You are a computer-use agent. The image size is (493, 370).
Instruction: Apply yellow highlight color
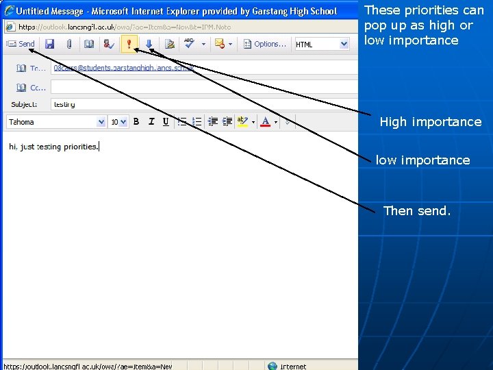click(242, 121)
